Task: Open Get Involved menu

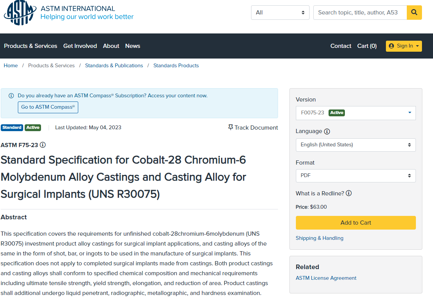Action: [x=80, y=46]
